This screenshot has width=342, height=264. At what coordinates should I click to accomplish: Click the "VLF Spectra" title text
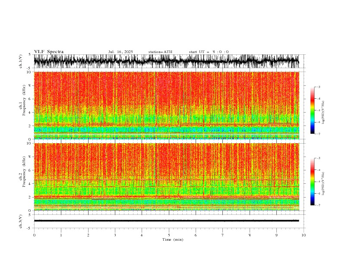(49, 52)
